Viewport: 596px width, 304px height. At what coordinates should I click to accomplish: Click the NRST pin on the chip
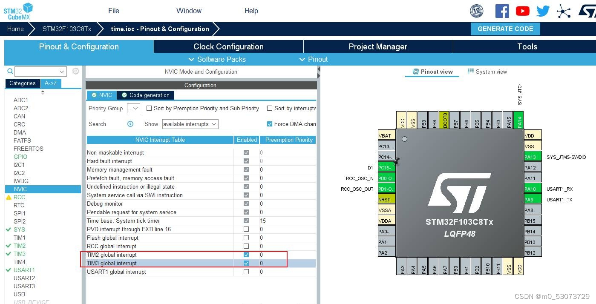387,199
